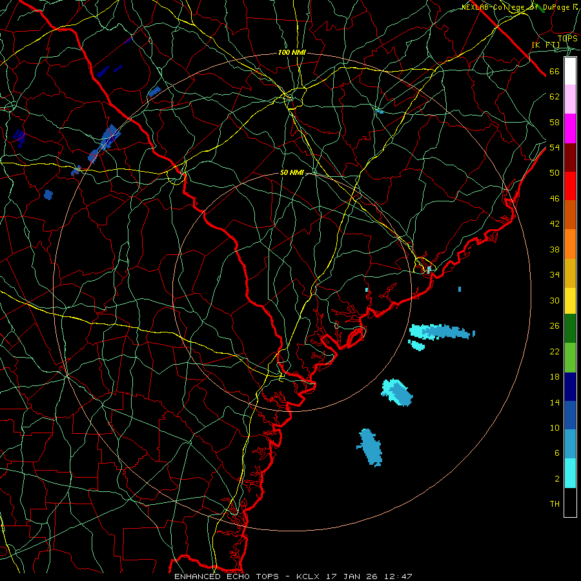Screen dimensions: 581x581
Task: Click the dark green legend swatch
Action: 570,329
